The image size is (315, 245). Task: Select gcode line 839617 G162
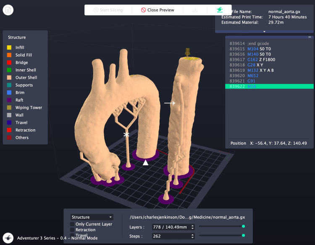tap(269, 60)
